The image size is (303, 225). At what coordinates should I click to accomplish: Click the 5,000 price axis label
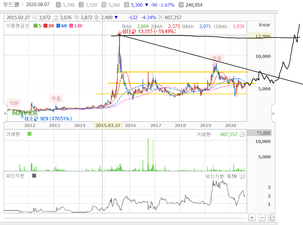(x=264, y=89)
